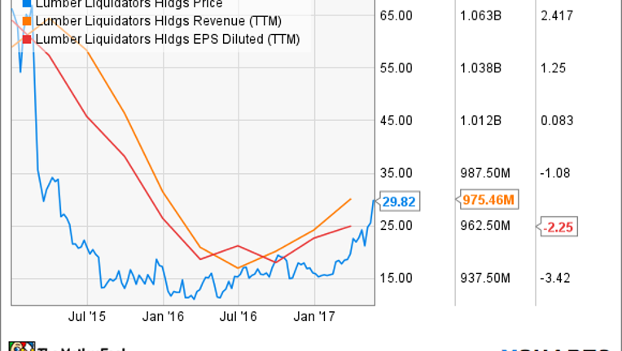
Task: Click the 65.00 price axis label
Action: coord(396,15)
